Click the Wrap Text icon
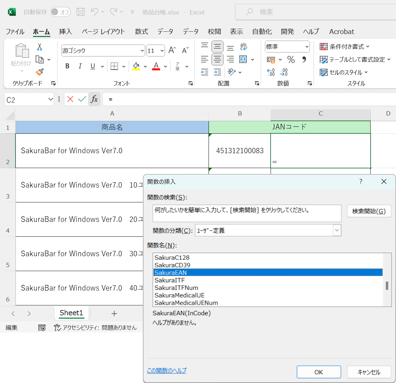This screenshot has width=396, height=383. 244,47
